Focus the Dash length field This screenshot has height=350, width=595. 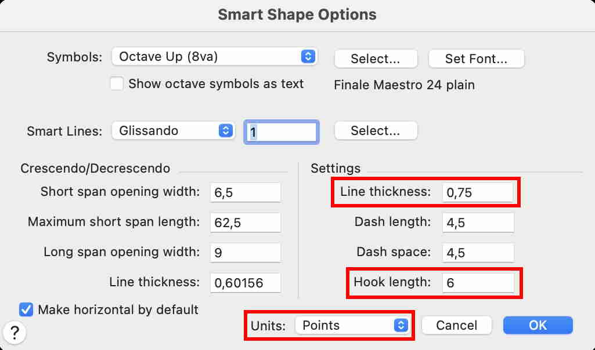click(478, 223)
